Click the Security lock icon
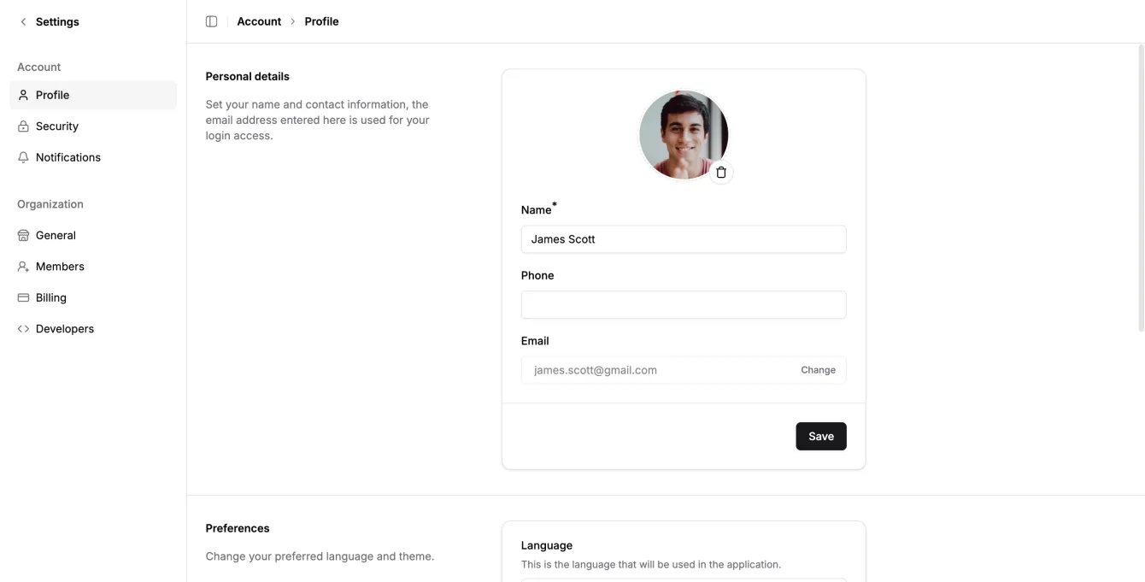The width and height of the screenshot is (1145, 582). coord(22,126)
